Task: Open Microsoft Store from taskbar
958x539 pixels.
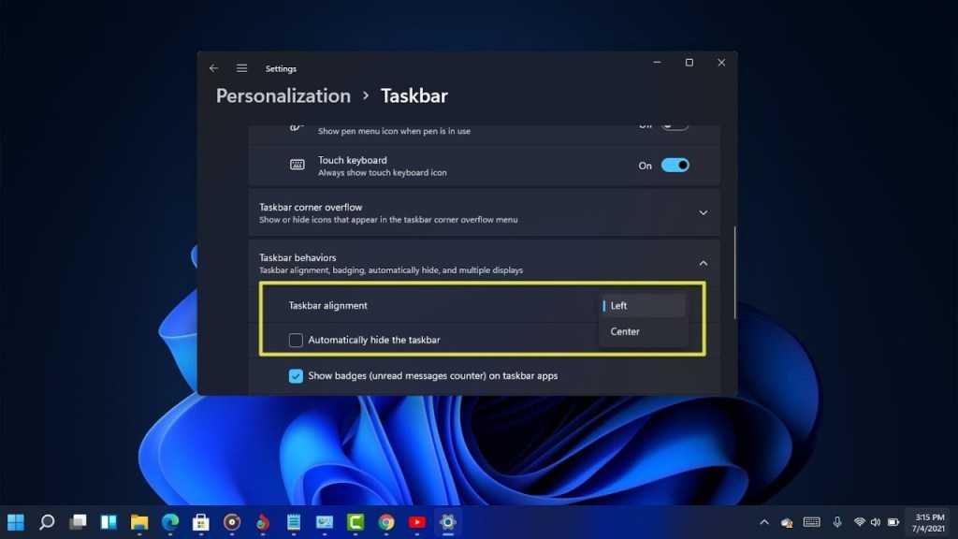Action: coord(201,522)
